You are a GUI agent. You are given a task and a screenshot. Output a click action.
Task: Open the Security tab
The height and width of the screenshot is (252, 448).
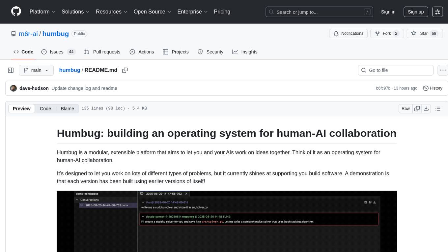point(210,52)
